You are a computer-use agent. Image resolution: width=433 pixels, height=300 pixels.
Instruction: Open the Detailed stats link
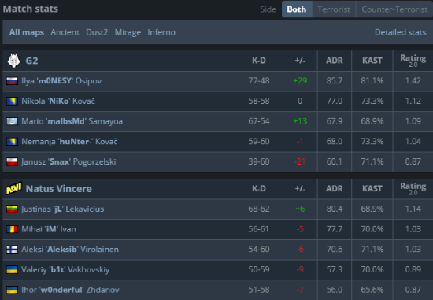click(x=401, y=32)
